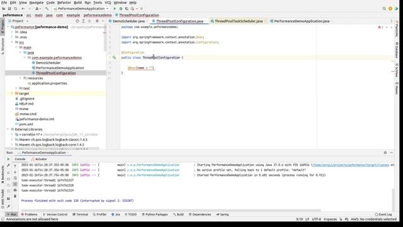The height and width of the screenshot is (227, 403).
Task: Rerun the application from the Run panel
Action: [8, 160]
